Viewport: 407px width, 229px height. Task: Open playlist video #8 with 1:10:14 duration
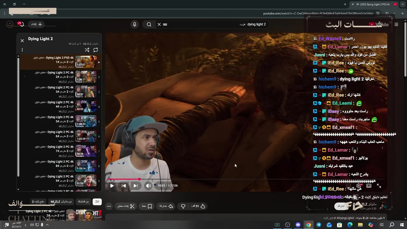click(60, 166)
